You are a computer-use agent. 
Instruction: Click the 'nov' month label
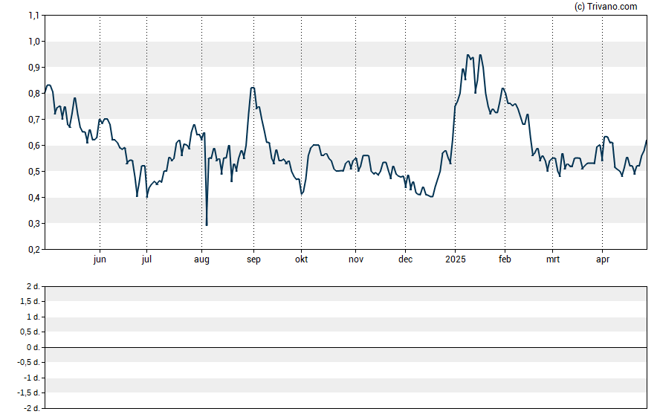point(356,259)
